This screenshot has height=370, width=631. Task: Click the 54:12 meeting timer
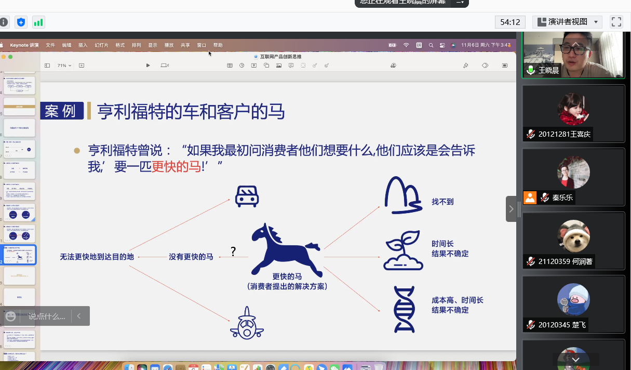click(510, 22)
